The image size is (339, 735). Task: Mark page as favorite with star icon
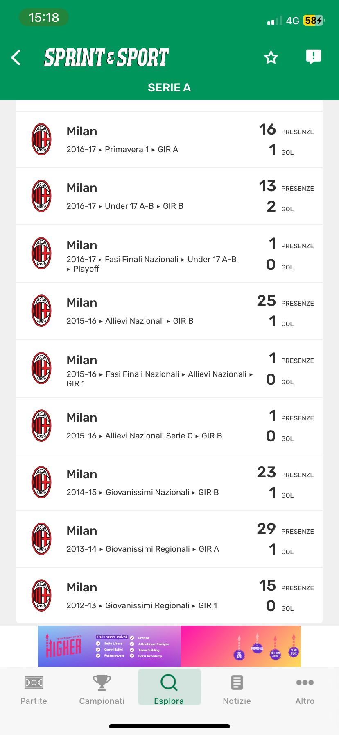pos(271,57)
